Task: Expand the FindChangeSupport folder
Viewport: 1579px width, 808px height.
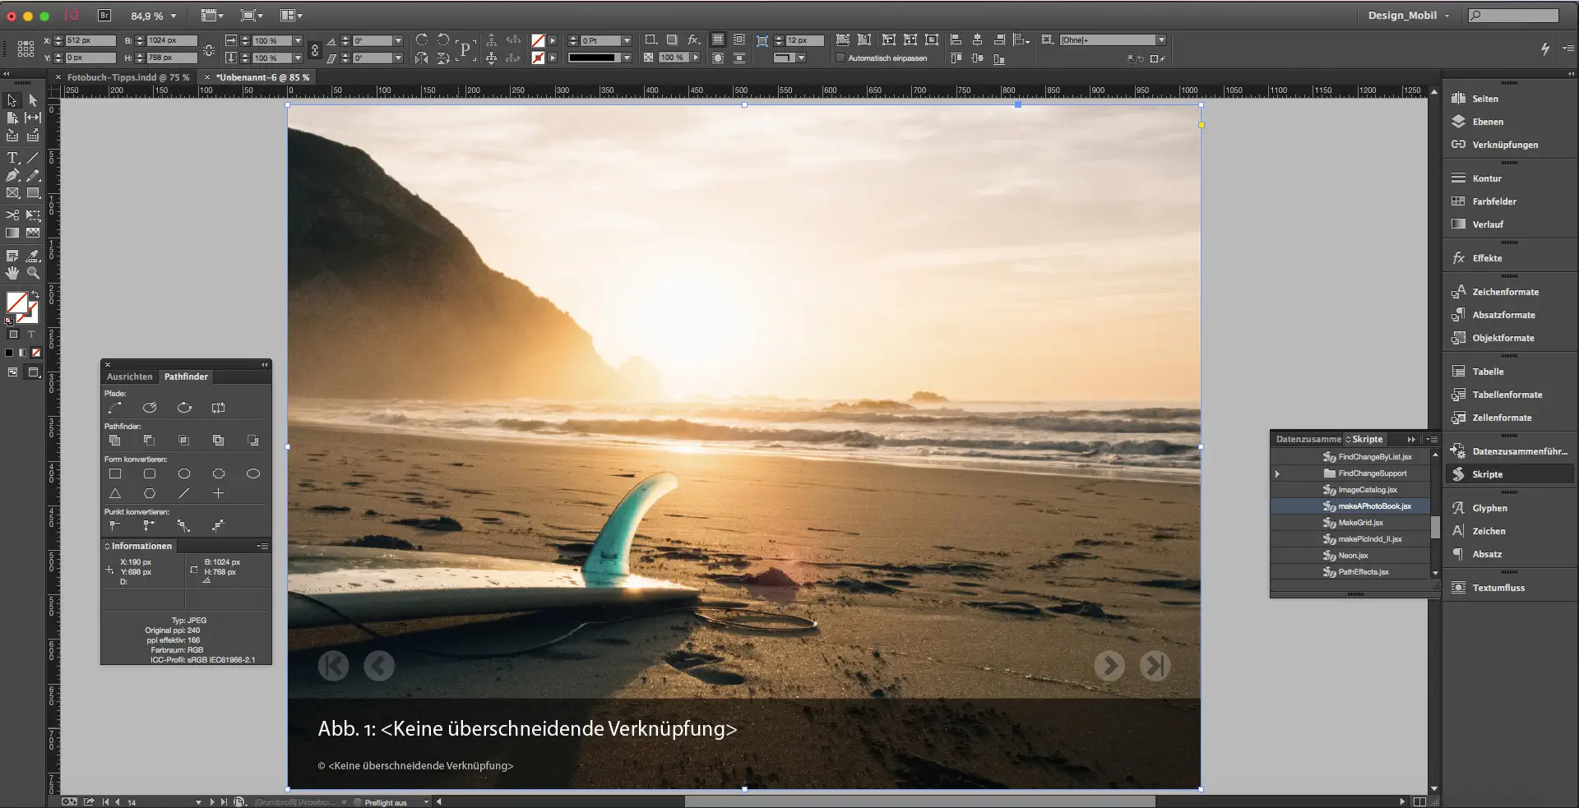Action: coord(1277,473)
